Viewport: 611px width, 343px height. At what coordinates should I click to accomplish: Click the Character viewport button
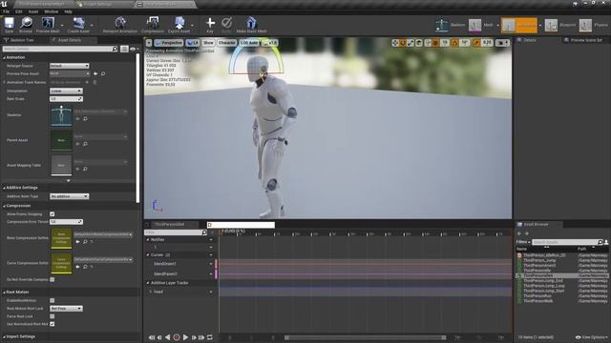[x=227, y=43]
